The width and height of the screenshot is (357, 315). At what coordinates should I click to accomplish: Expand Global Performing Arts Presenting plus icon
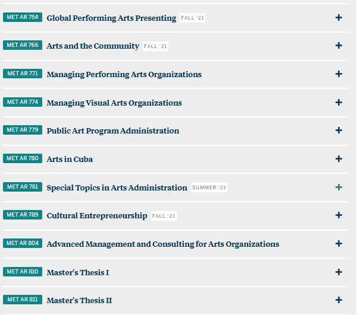pos(339,17)
